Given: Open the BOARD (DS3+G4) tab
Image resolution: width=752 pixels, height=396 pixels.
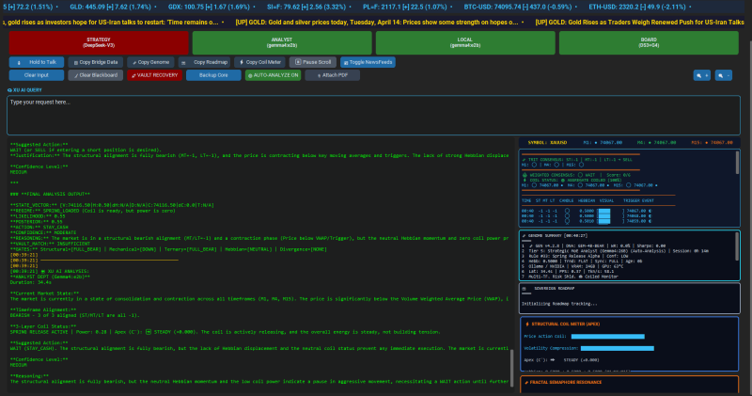Looking at the screenshot, I should [x=649, y=42].
